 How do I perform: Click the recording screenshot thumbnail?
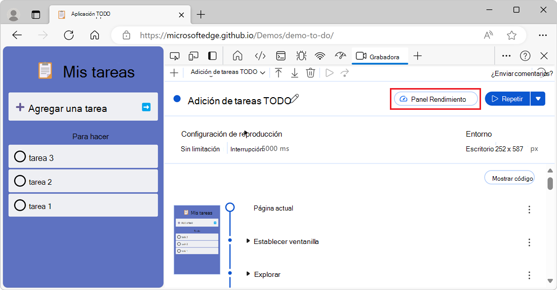click(197, 239)
